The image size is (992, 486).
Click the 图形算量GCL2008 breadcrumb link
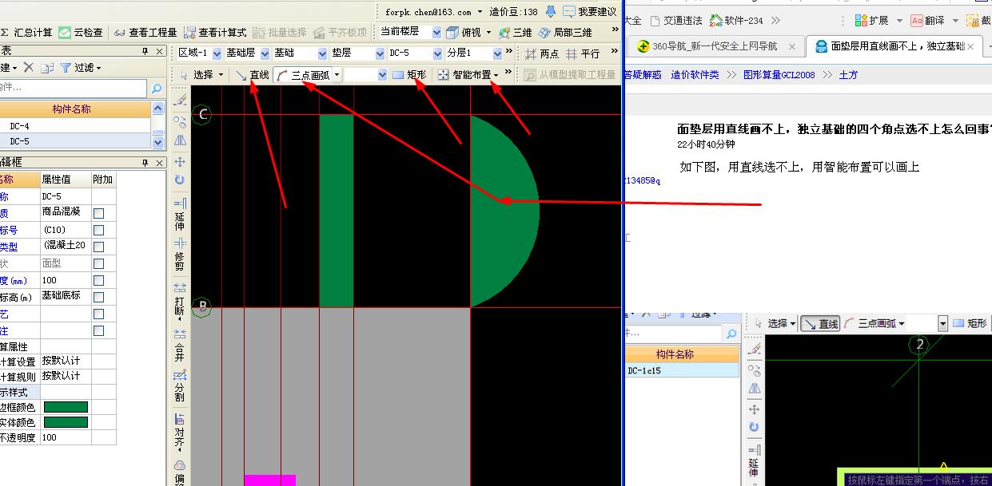point(779,75)
